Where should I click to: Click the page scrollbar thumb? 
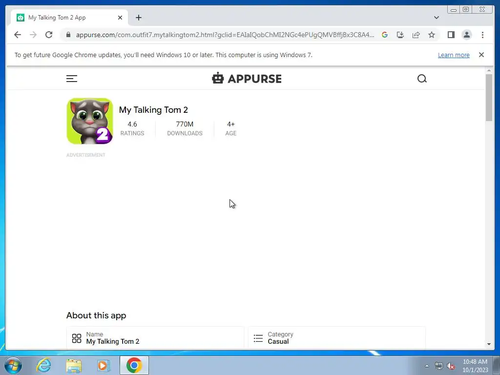coord(489,97)
